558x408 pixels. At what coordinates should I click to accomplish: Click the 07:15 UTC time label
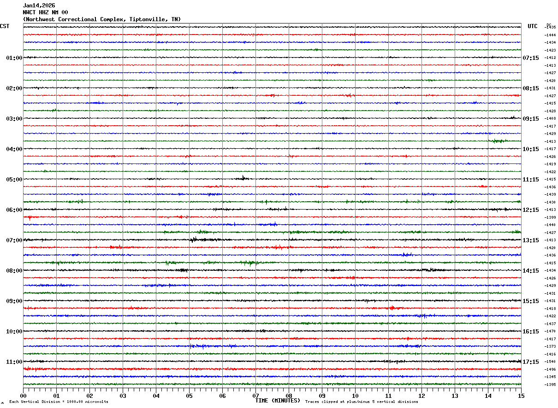(x=530, y=58)
